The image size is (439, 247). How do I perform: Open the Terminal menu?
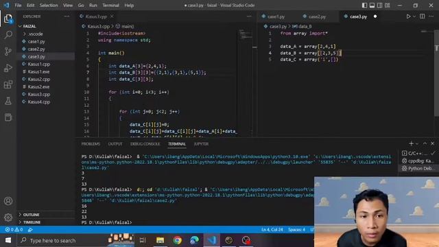pyautogui.click(x=110, y=5)
